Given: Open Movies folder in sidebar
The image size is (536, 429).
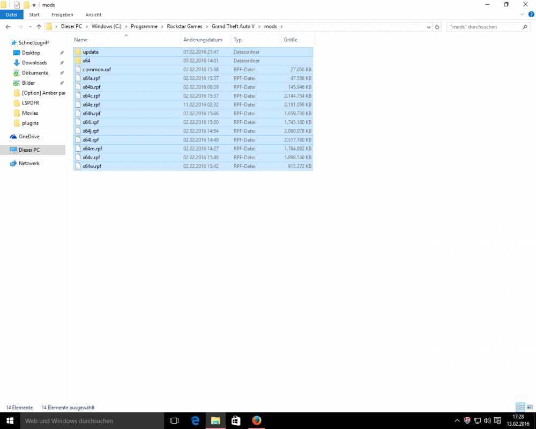Looking at the screenshot, I should coord(30,113).
